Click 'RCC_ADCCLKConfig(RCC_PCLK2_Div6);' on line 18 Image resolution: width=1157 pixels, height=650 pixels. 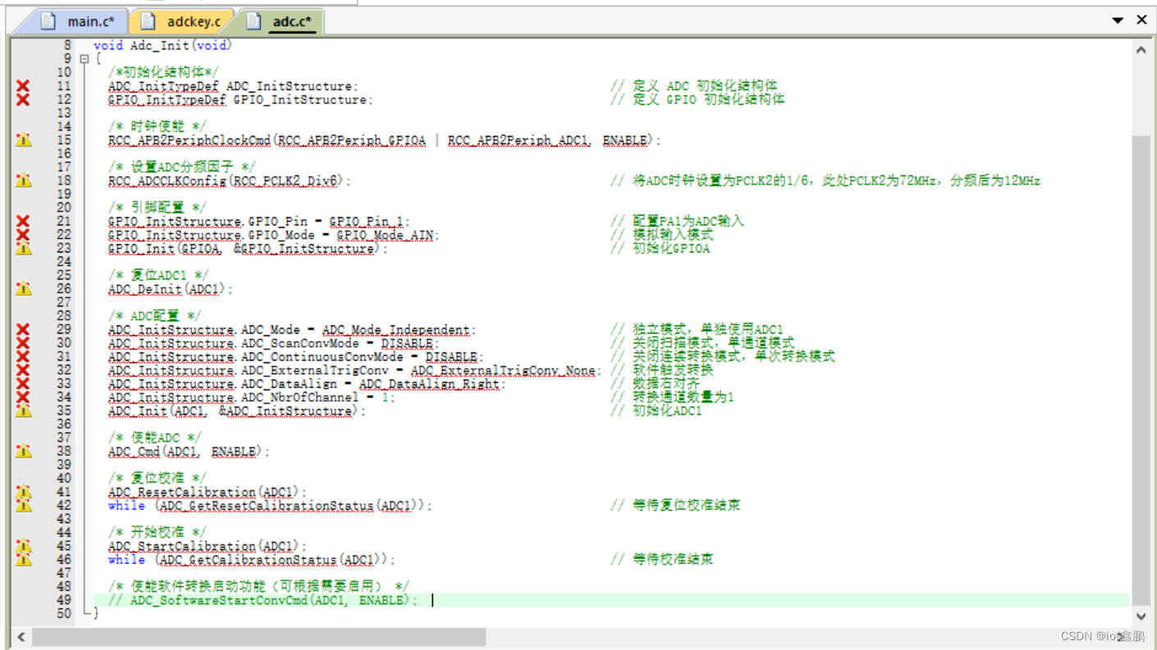pyautogui.click(x=230, y=181)
